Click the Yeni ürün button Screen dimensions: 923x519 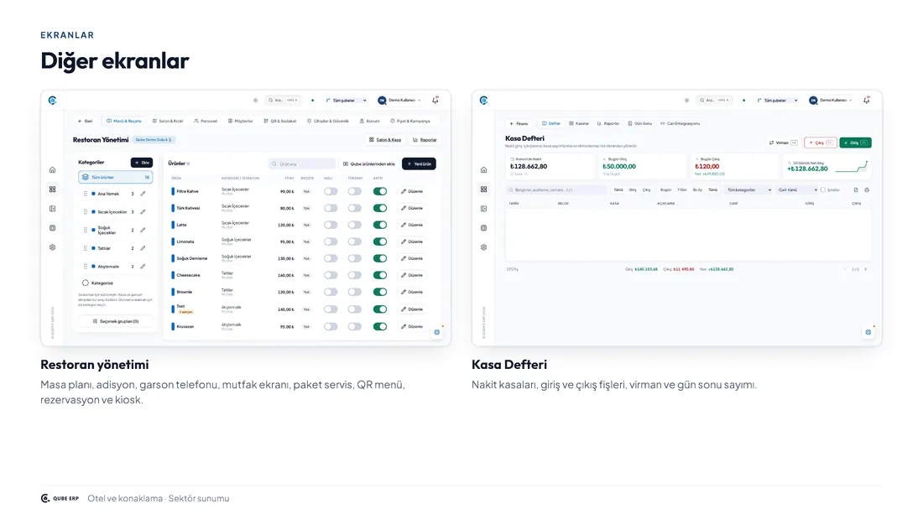419,163
